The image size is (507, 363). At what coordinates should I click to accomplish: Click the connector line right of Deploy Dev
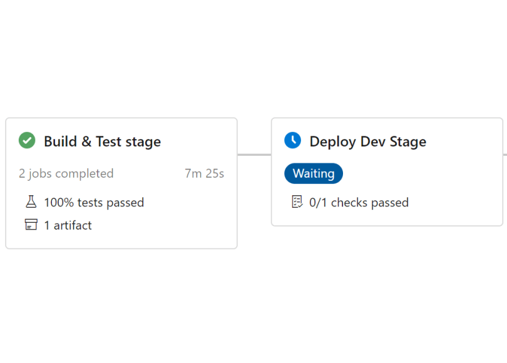[504, 154]
